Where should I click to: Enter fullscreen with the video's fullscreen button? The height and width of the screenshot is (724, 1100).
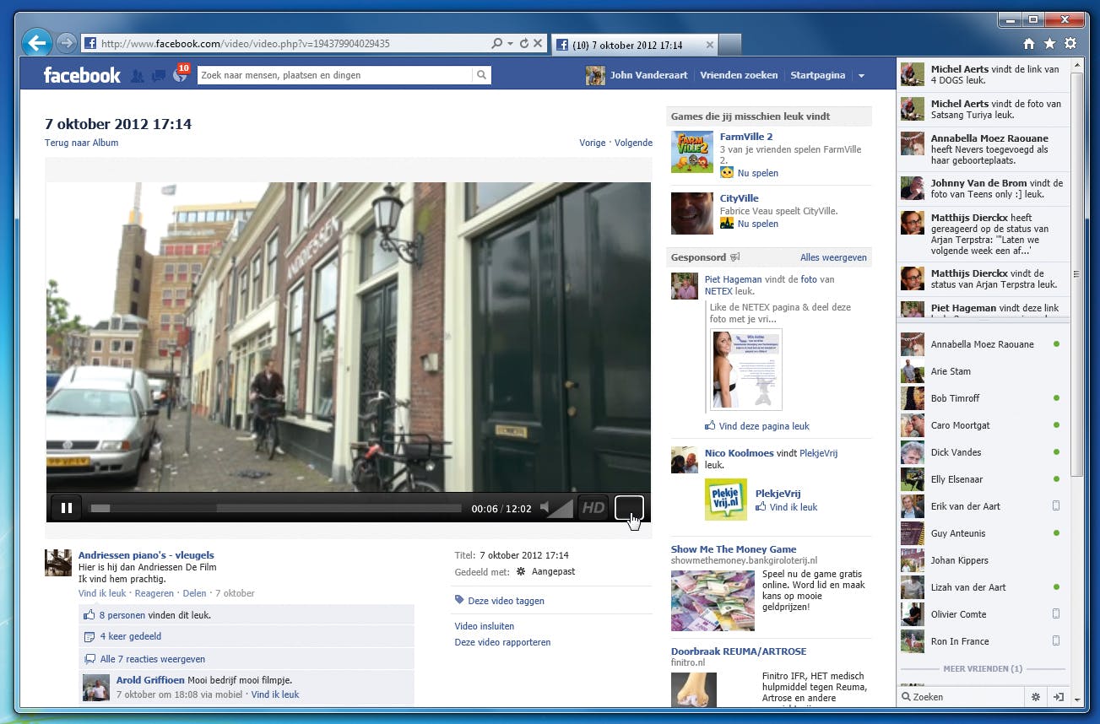629,508
